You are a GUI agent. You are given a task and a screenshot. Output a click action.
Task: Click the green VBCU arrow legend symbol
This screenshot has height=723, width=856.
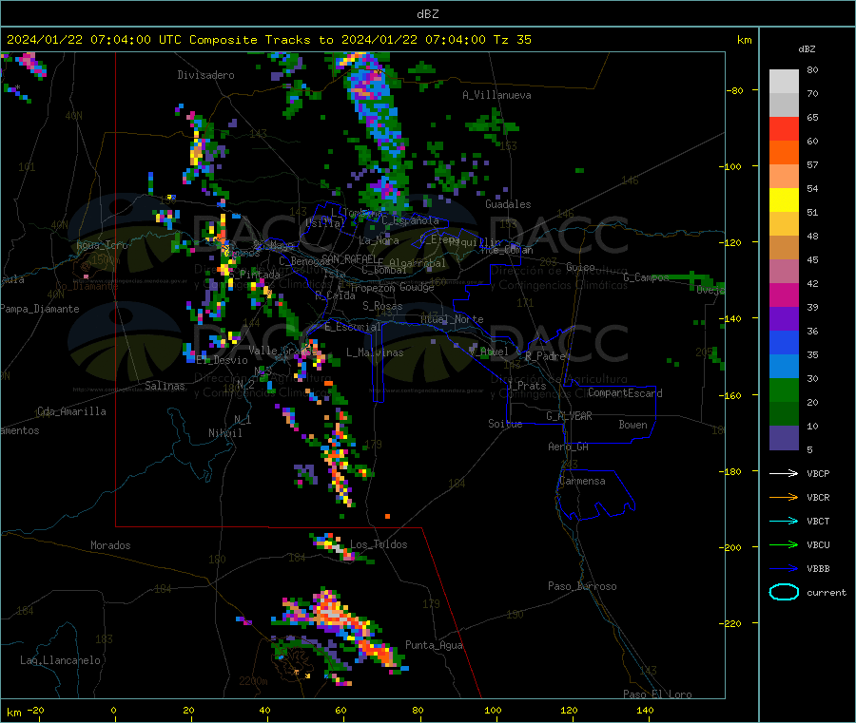pos(784,544)
